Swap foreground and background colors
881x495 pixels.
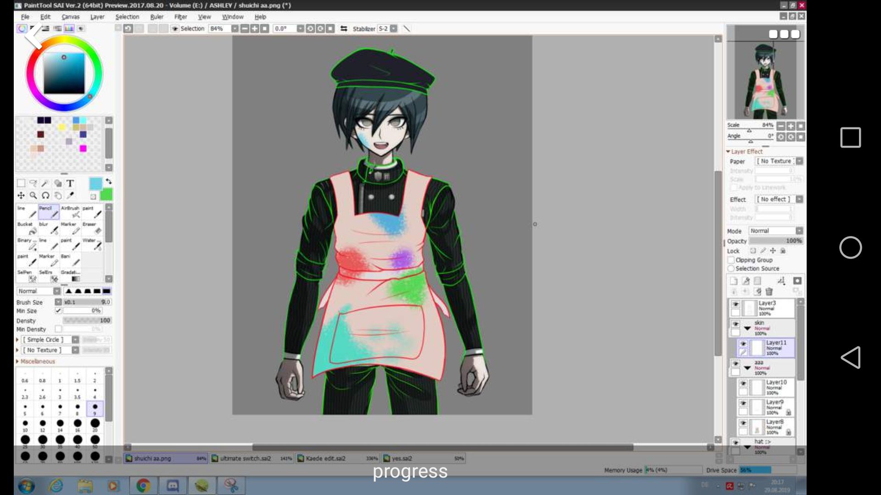[109, 181]
